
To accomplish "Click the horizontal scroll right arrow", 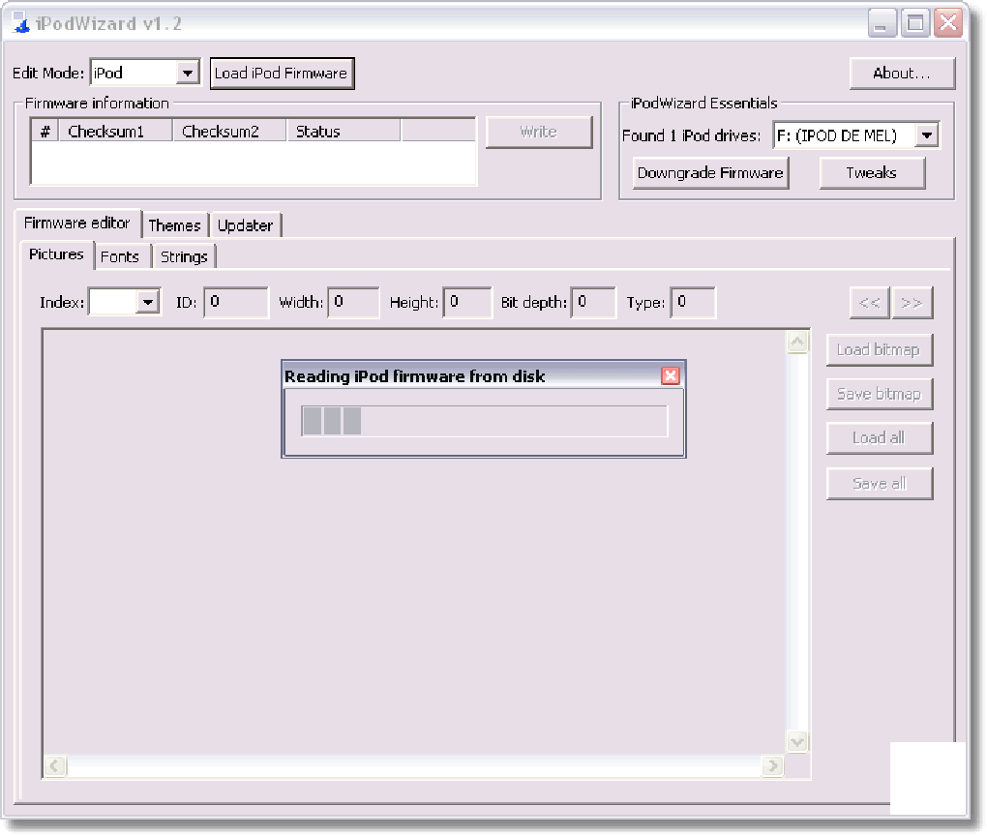I will 773,766.
